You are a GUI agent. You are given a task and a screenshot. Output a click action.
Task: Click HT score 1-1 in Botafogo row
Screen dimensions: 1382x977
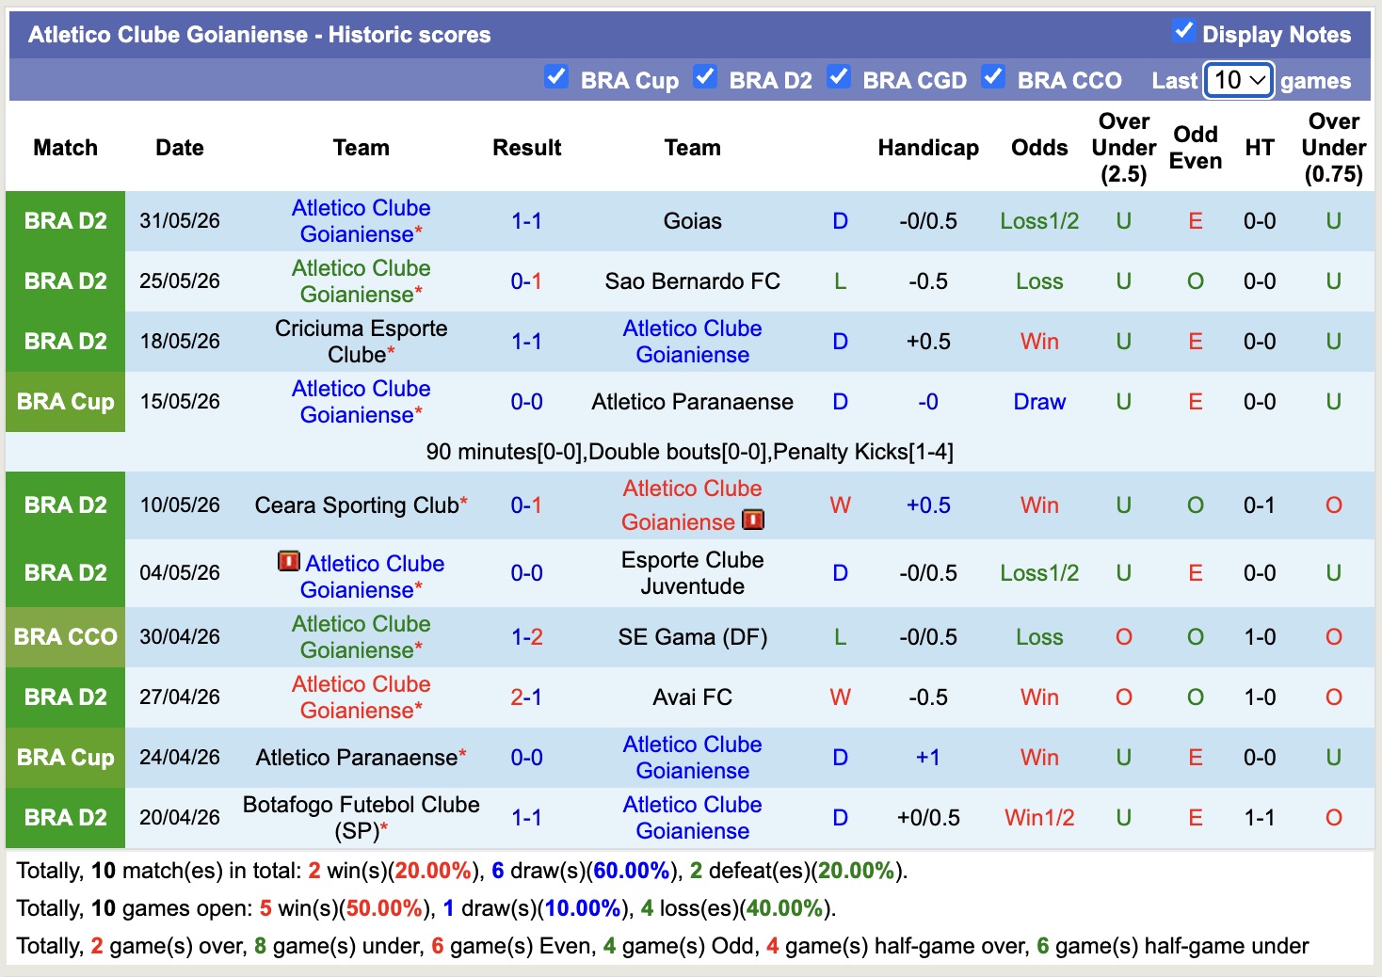[1260, 818]
